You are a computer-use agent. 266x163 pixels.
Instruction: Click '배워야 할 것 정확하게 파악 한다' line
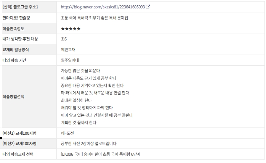pyautogui.click(x=87, y=108)
